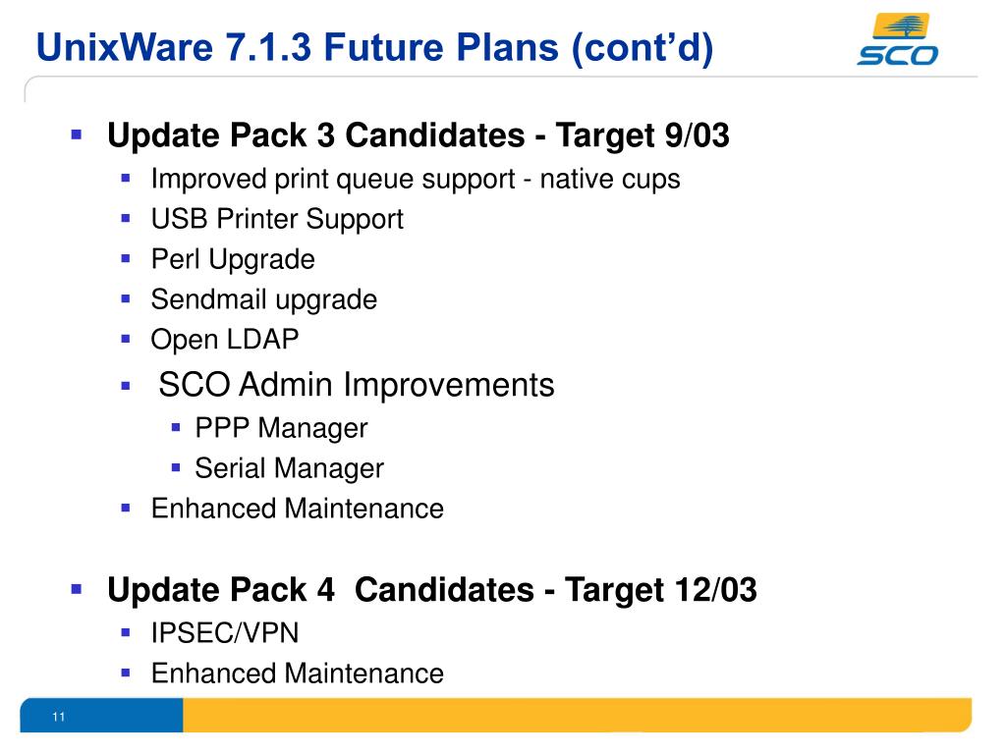Viewport: 1006px width, 754px height.
Task: Select Improved print queue support line
Action: click(x=416, y=179)
